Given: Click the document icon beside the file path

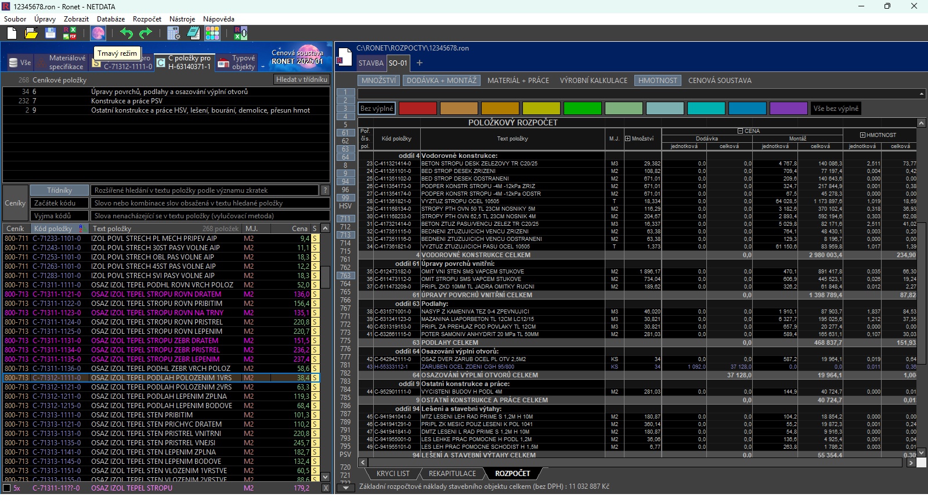Looking at the screenshot, I should click(343, 57).
